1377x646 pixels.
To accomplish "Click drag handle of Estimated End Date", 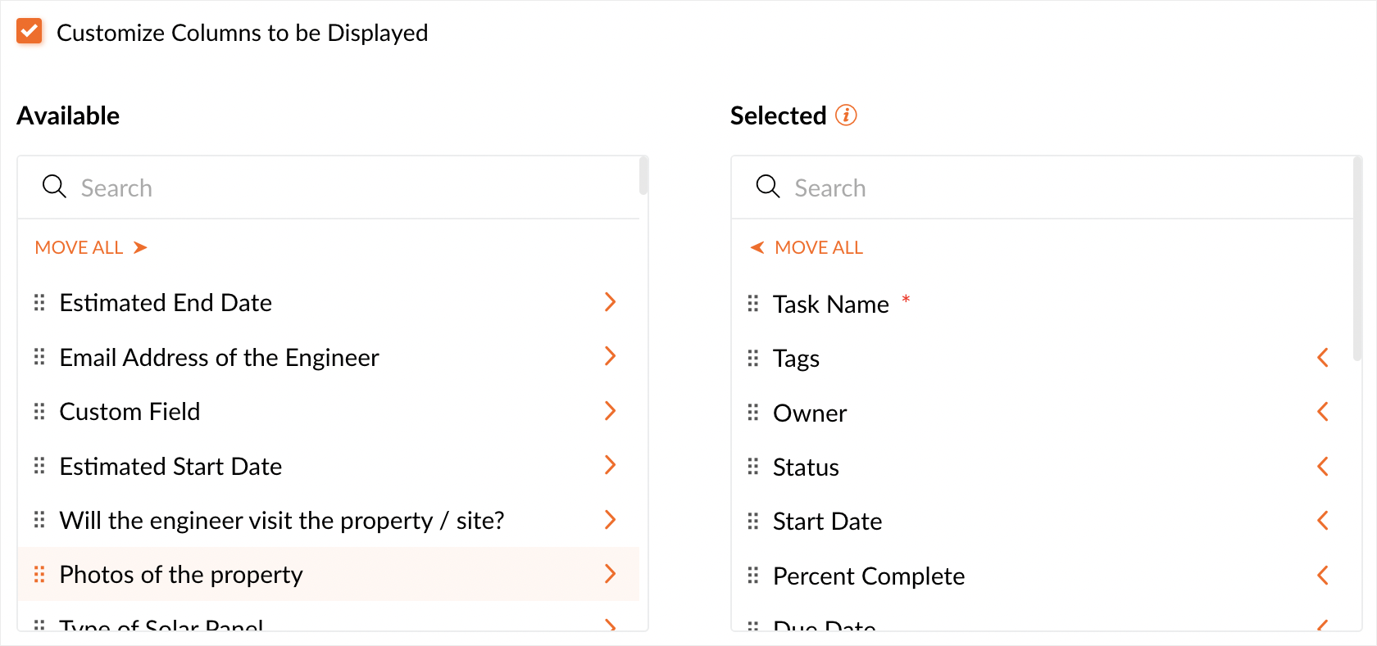I will [x=39, y=303].
